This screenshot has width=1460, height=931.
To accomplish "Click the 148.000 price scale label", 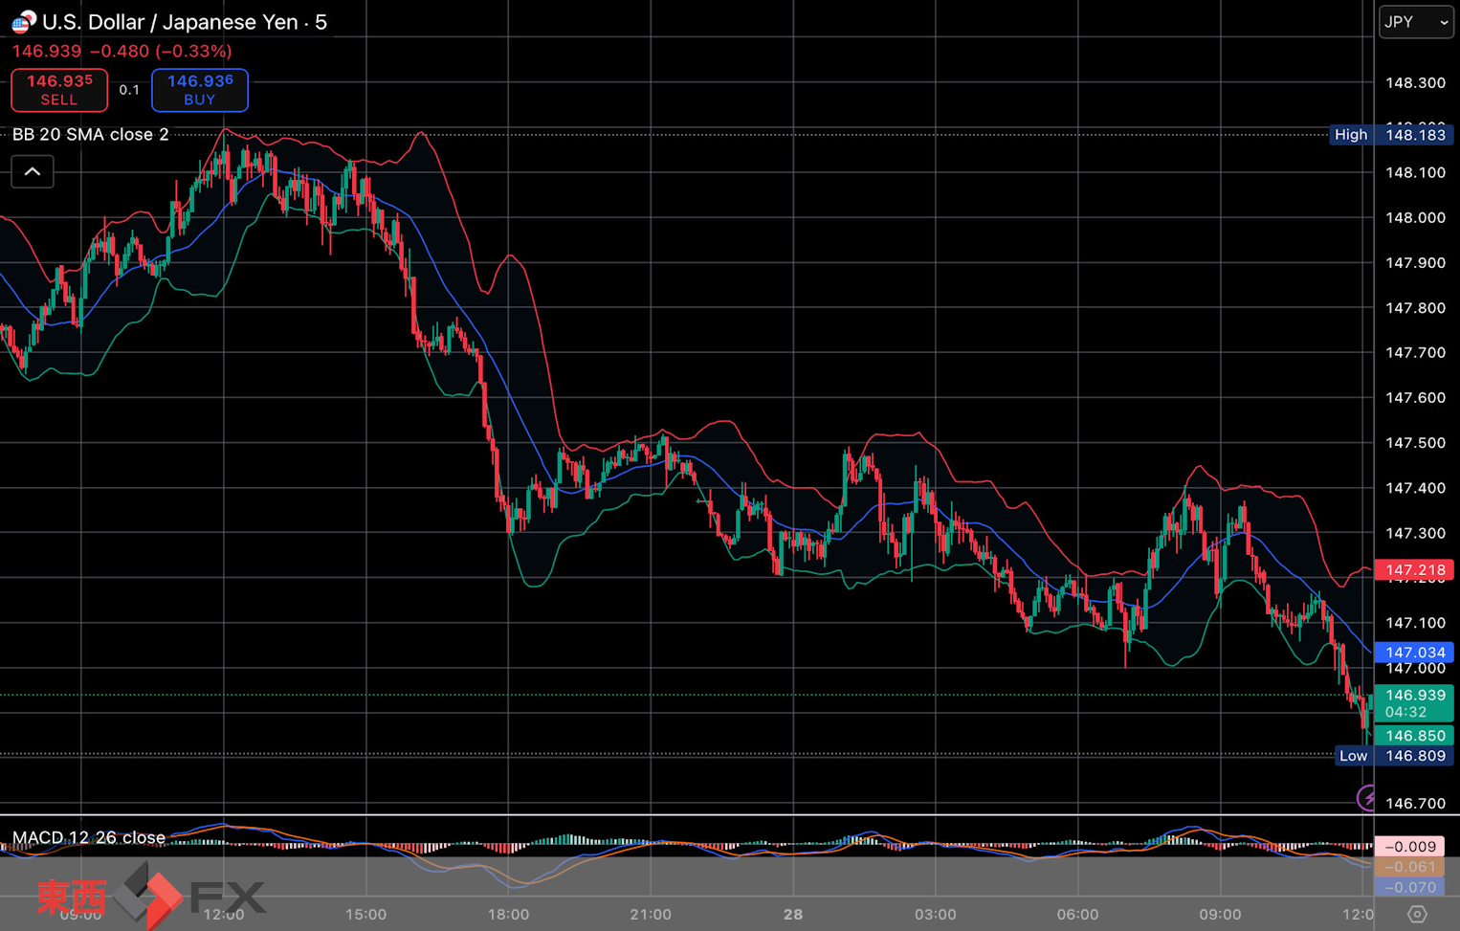I will 1415,218.
